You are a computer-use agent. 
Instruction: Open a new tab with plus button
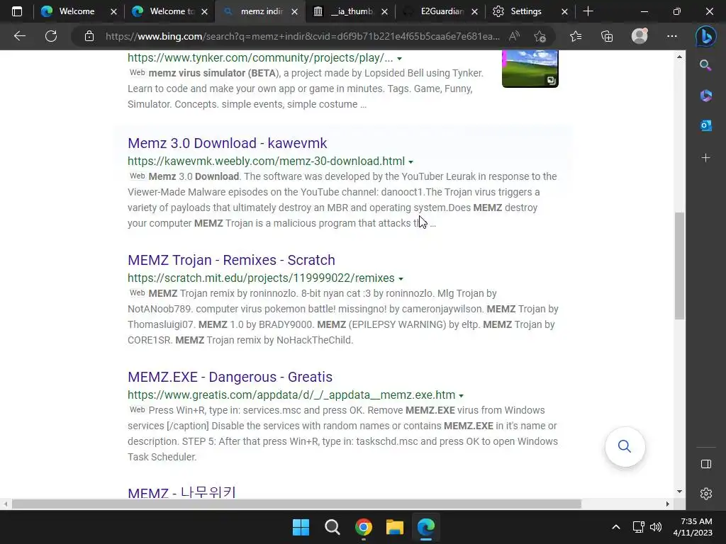pyautogui.click(x=588, y=11)
